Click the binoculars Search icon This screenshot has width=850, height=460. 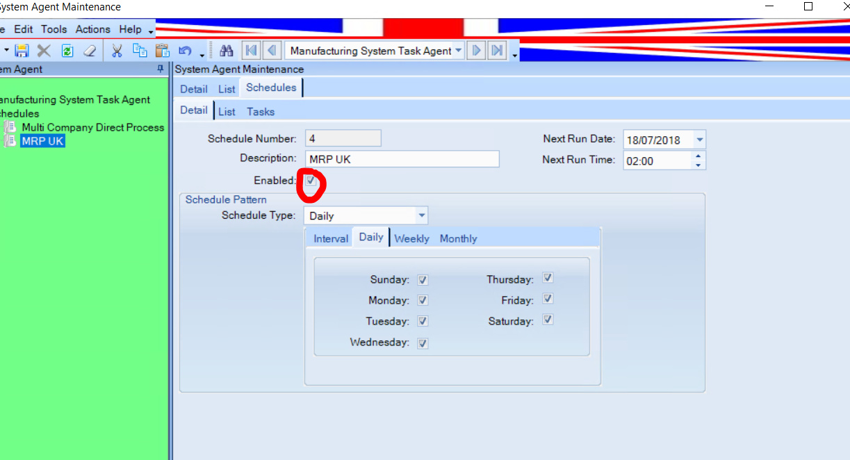coord(226,51)
